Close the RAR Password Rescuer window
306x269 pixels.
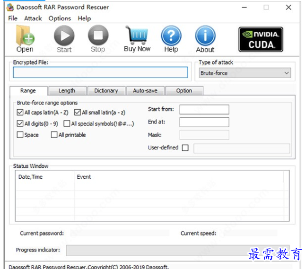(289, 8)
